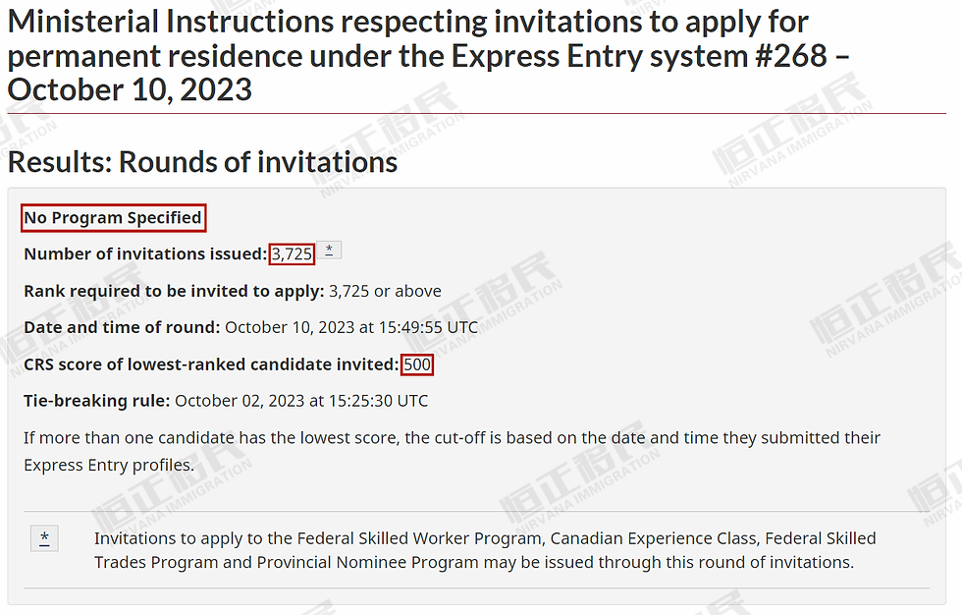Click the "Rank required to be invited to apply" label
Viewport: 962px width, 615px height.
[x=174, y=291]
